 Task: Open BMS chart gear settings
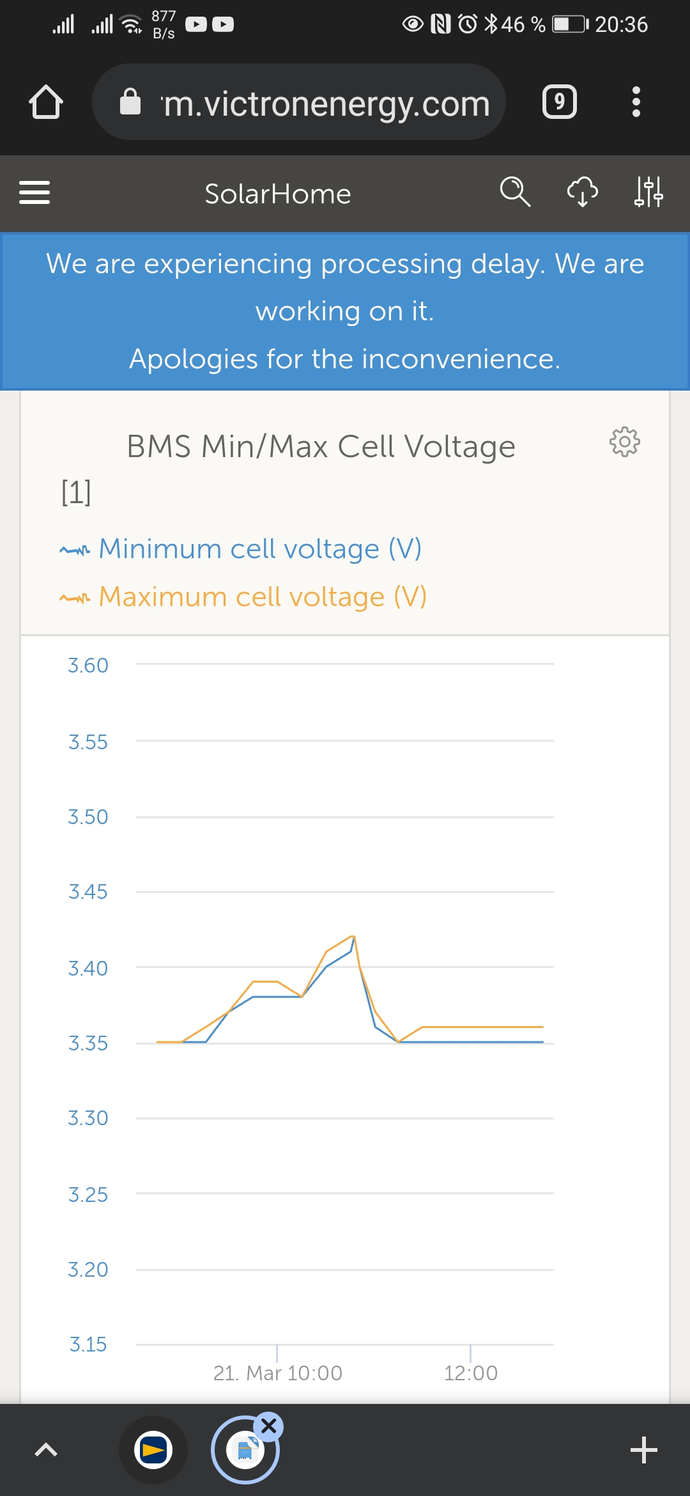(624, 442)
